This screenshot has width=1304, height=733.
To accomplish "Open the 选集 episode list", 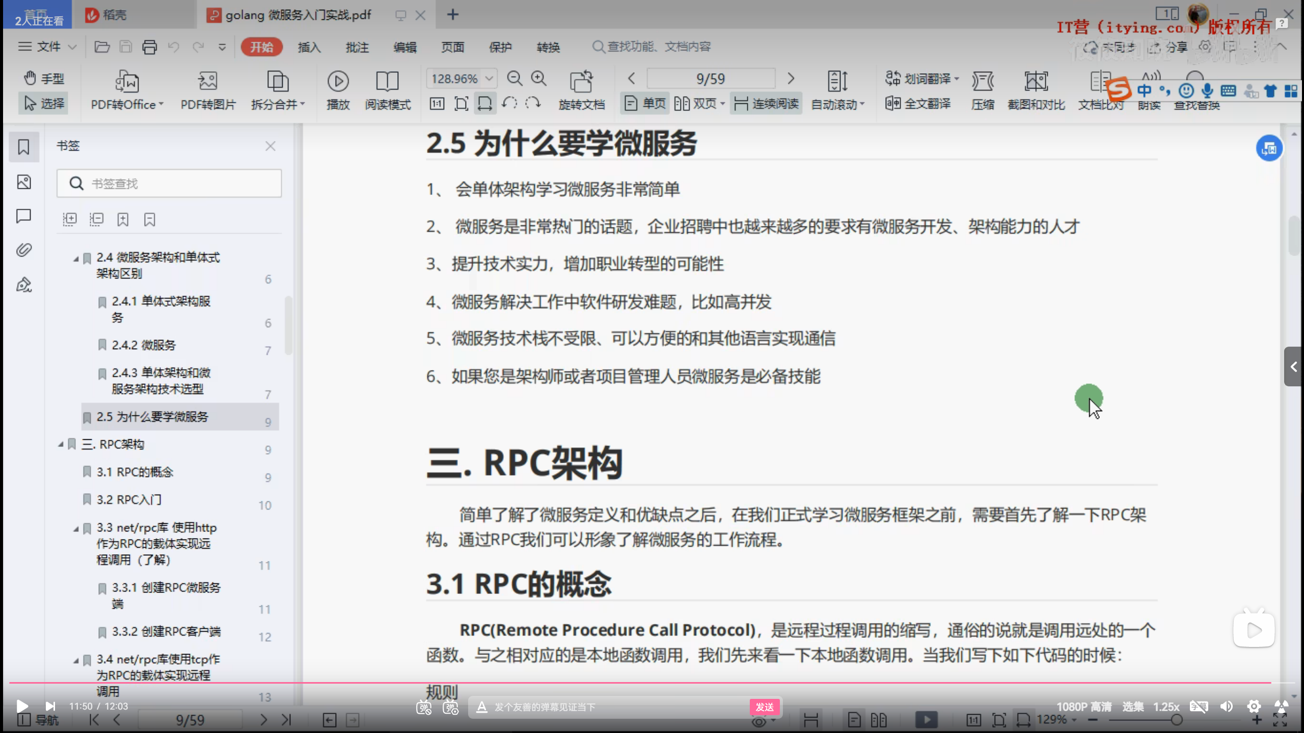I will click(1133, 707).
